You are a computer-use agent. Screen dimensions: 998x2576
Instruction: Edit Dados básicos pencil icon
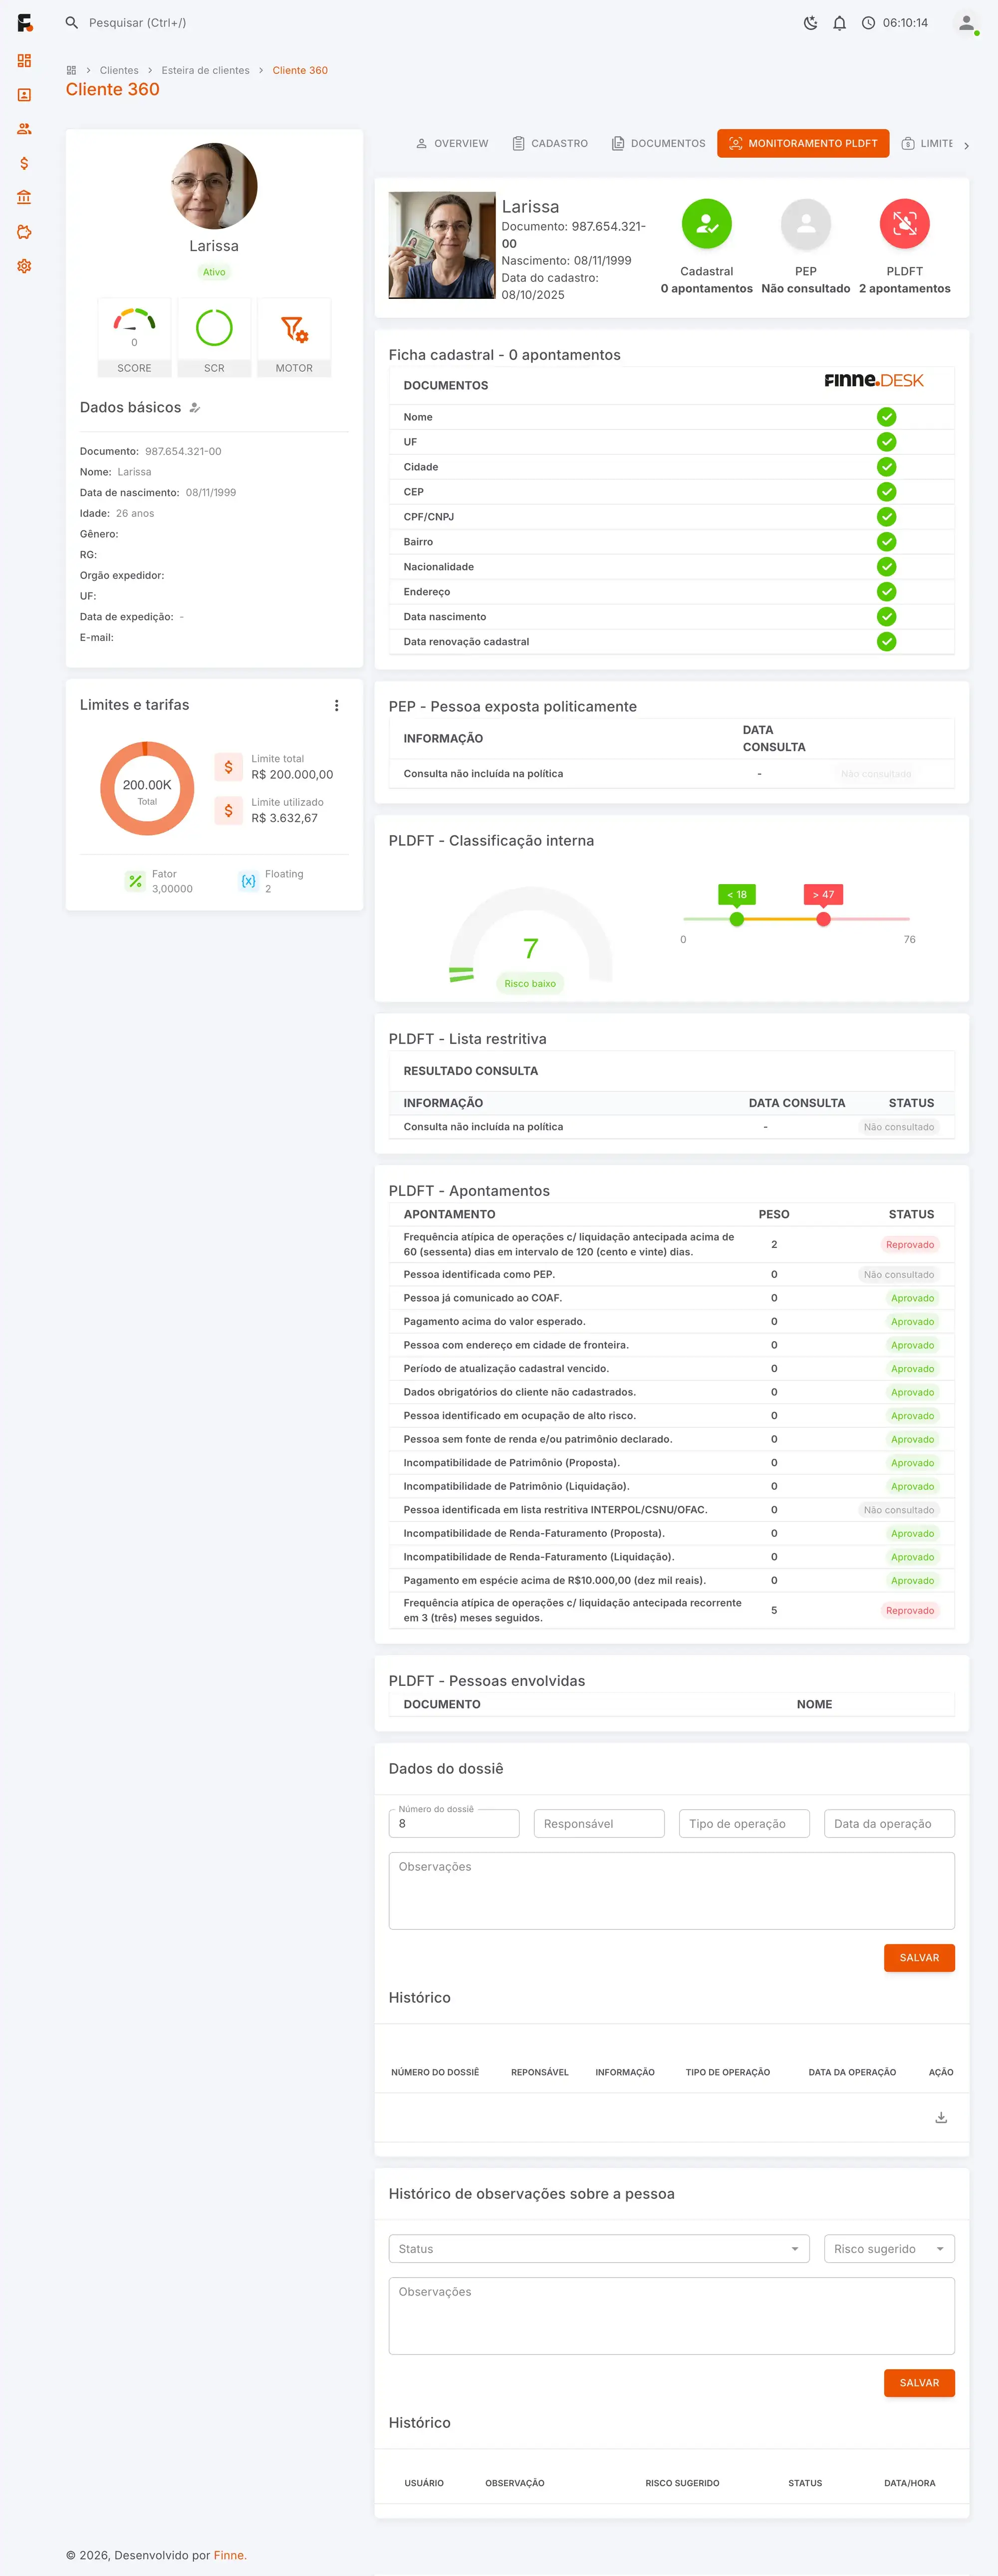195,408
